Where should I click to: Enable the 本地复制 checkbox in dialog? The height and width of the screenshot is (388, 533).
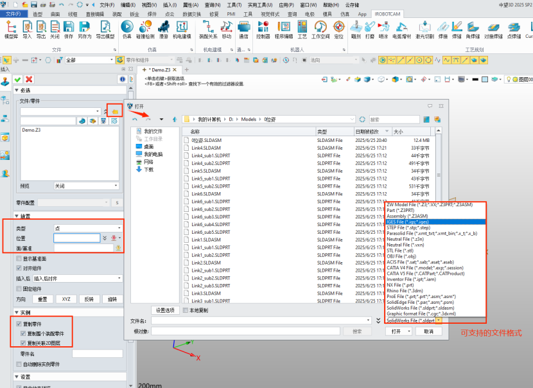(x=186, y=310)
